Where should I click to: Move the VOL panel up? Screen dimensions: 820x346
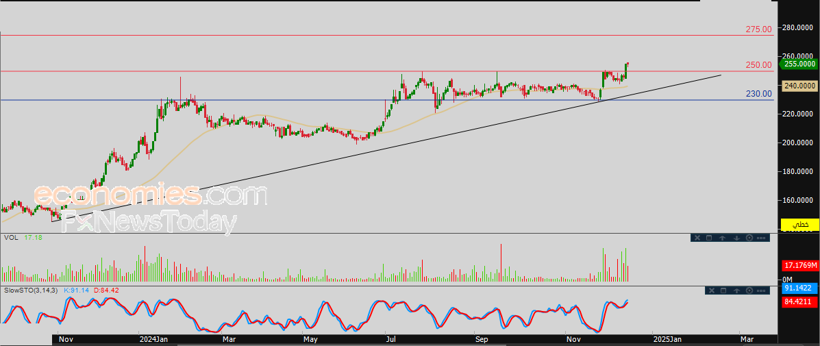pos(723,238)
